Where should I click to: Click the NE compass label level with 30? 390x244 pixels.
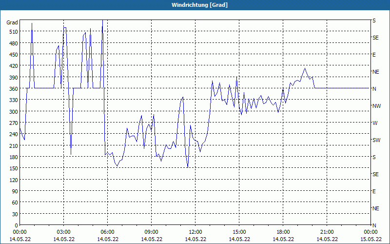[x=375, y=208]
